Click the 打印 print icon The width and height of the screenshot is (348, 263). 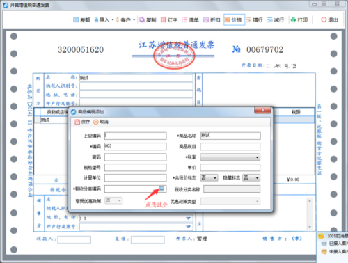click(x=293, y=19)
